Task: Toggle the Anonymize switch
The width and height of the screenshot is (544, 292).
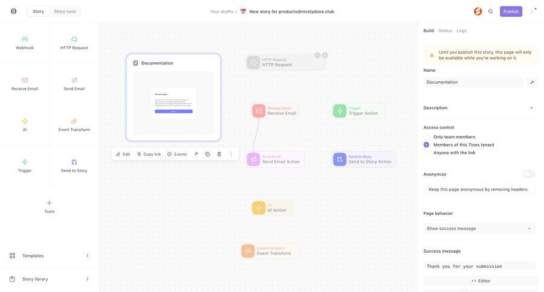Action: pyautogui.click(x=529, y=174)
